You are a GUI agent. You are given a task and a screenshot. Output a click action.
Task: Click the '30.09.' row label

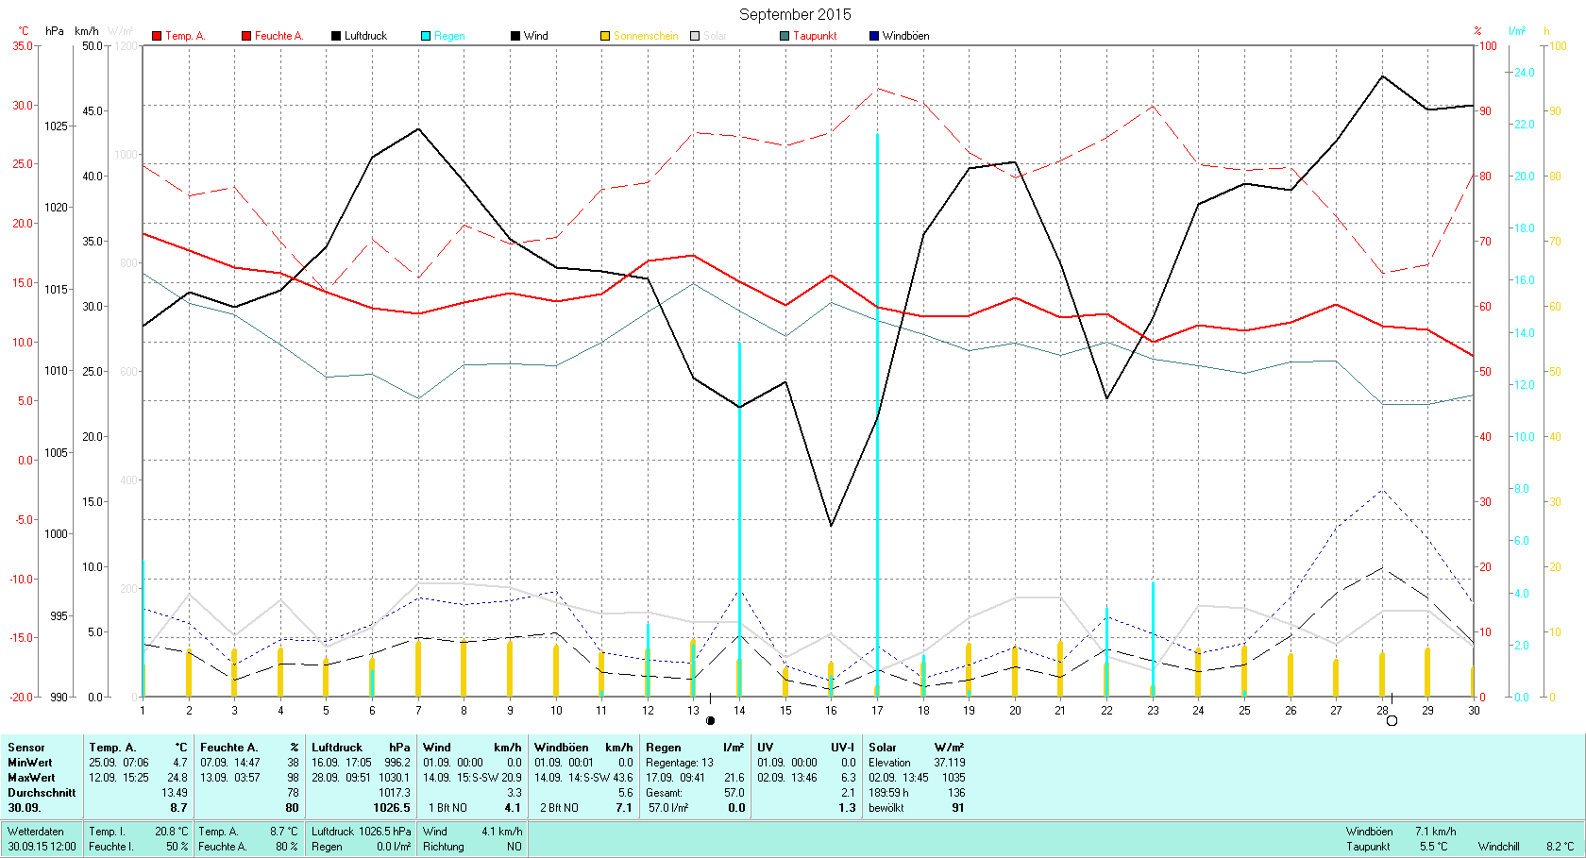pyautogui.click(x=25, y=808)
